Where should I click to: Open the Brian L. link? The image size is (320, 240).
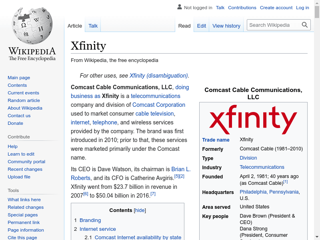point(181,169)
